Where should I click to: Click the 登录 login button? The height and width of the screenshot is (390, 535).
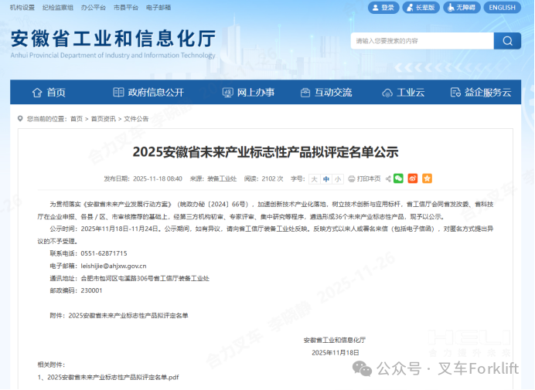tap(382, 8)
